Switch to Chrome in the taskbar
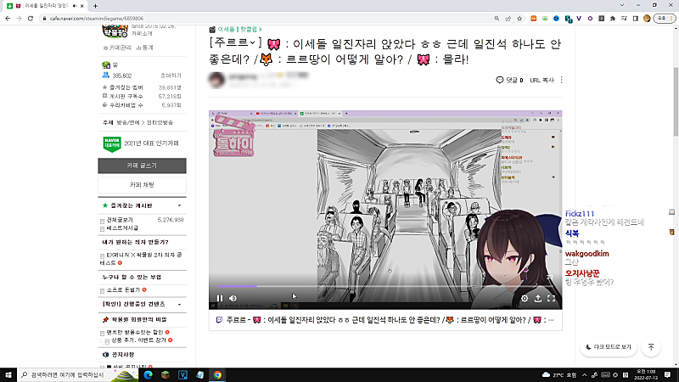This screenshot has width=679, height=382. pos(217,375)
